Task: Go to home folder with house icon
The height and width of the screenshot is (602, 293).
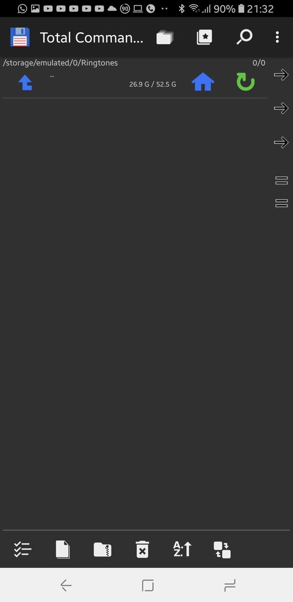Action: click(x=203, y=82)
